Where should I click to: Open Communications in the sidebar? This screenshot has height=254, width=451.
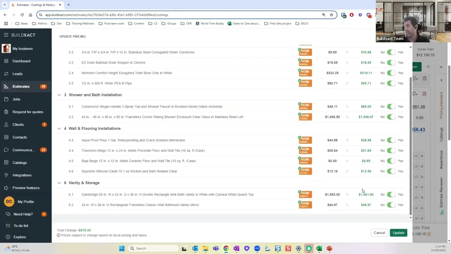(x=24, y=150)
